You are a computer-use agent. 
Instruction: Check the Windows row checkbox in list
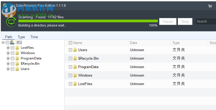click(70, 76)
